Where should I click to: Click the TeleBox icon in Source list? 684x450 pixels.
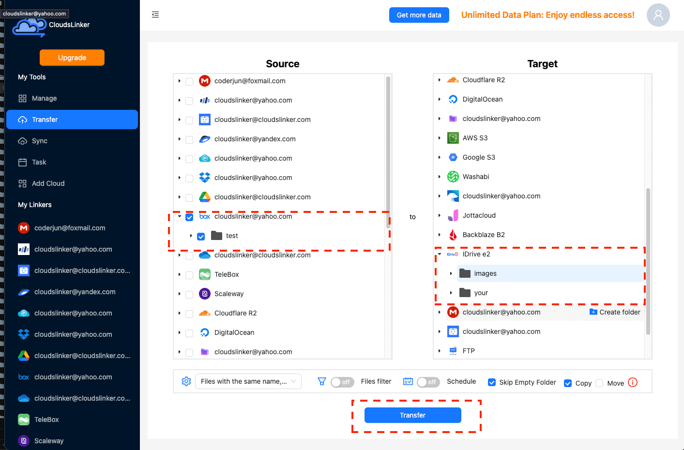point(205,274)
